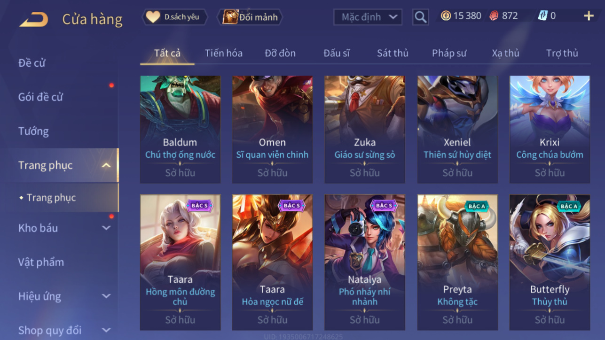Viewport: 605px width, 340px height.
Task: Tap the red ruby currency icon
Action: [493, 16]
